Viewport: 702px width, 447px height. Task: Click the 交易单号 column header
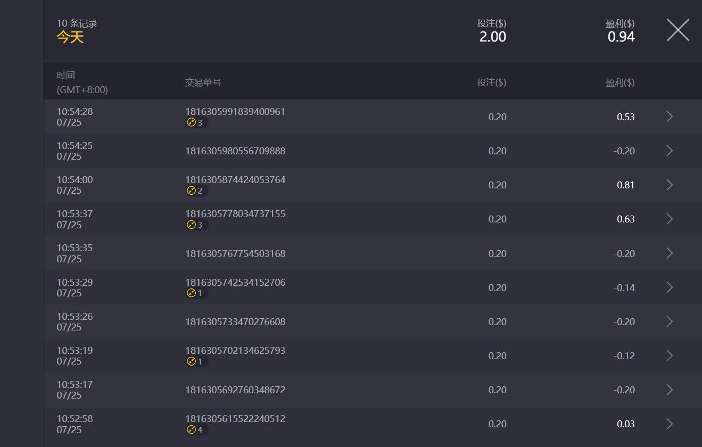[x=203, y=82]
